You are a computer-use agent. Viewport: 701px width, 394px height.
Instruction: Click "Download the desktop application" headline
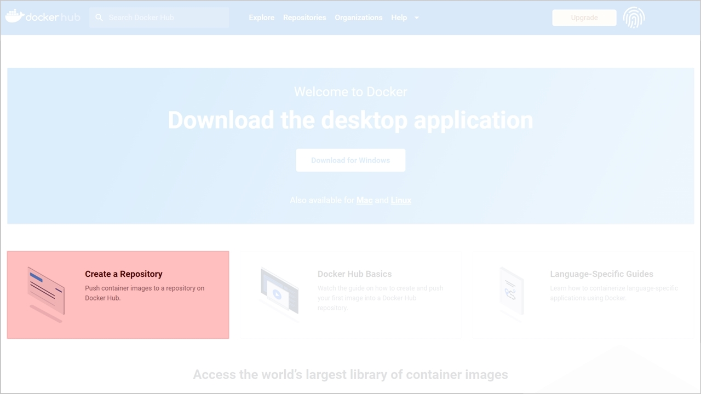point(350,120)
